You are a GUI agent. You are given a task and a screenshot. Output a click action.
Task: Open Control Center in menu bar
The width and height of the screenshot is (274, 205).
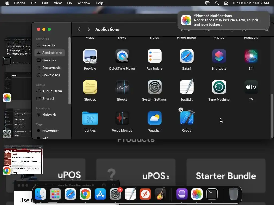point(226,3)
